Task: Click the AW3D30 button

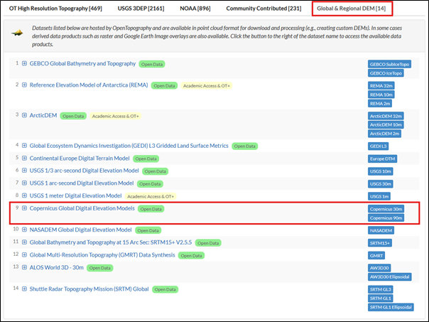Action: (379, 268)
